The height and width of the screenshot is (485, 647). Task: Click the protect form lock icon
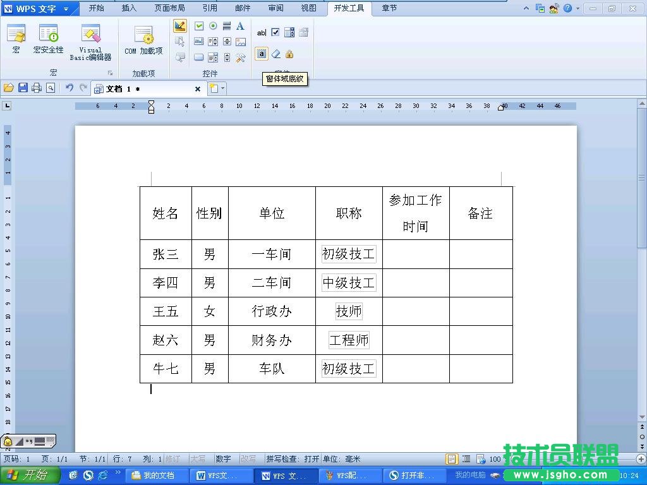coord(289,55)
